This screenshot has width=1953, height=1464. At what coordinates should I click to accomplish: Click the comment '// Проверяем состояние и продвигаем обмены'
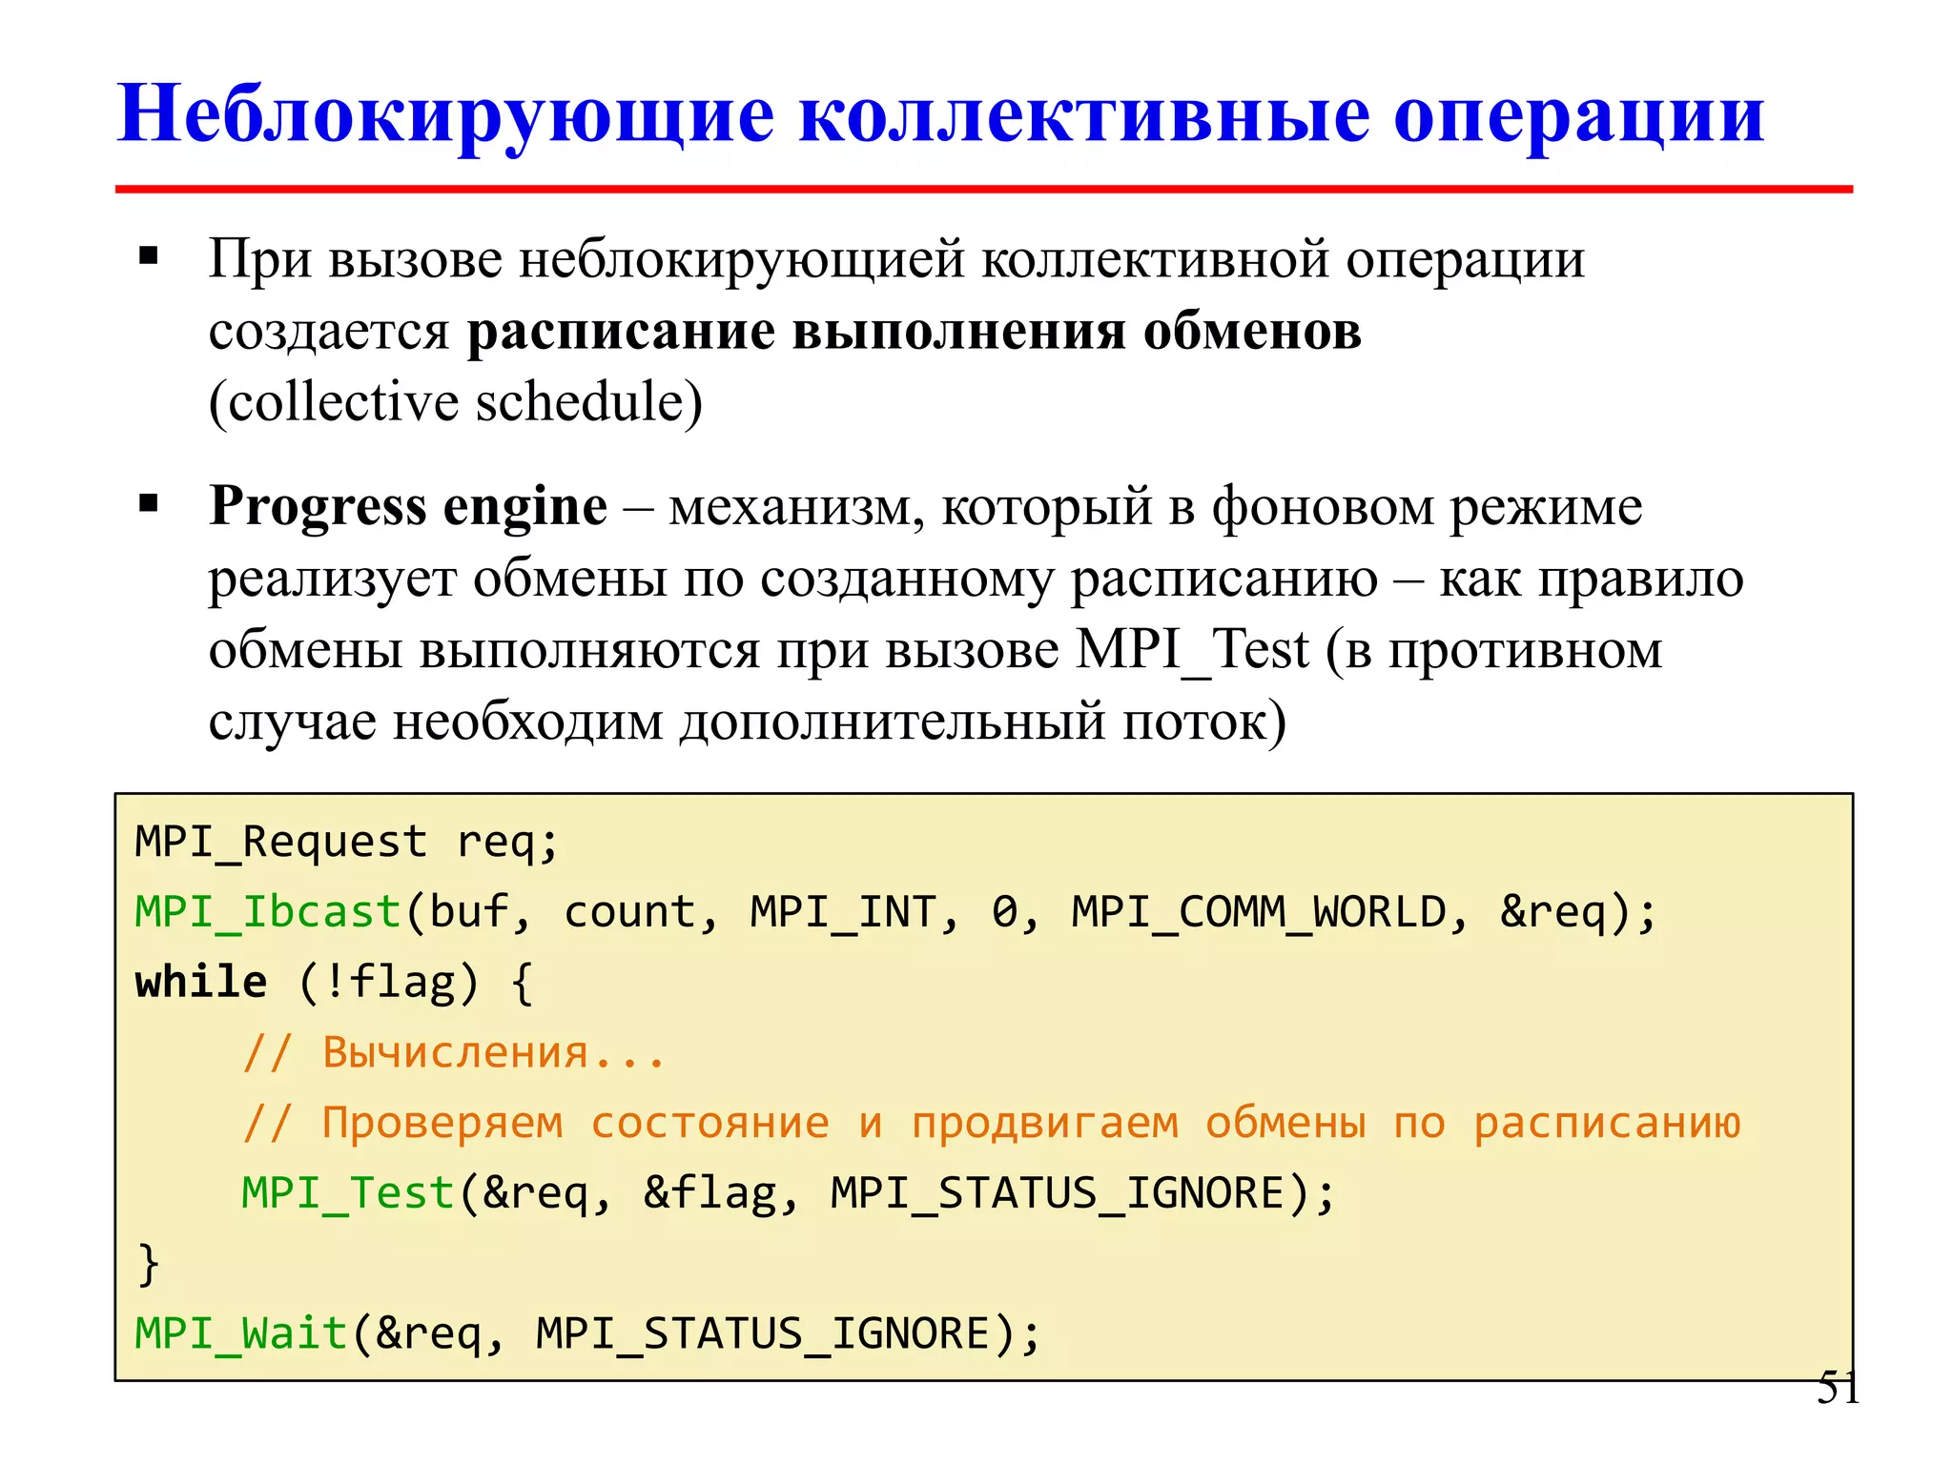point(803,1123)
